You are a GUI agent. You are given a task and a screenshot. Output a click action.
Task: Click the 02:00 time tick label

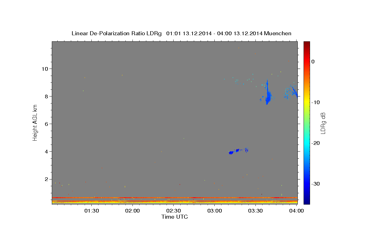click(132, 211)
